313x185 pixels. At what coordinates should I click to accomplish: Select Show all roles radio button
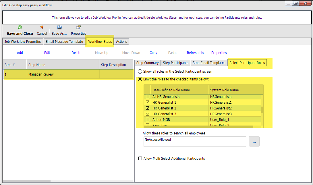140,71
